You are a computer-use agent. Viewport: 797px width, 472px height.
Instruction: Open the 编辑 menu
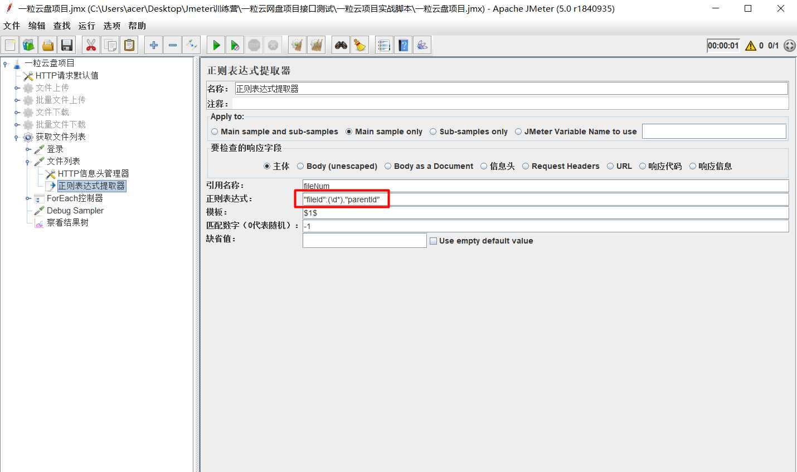[37, 26]
